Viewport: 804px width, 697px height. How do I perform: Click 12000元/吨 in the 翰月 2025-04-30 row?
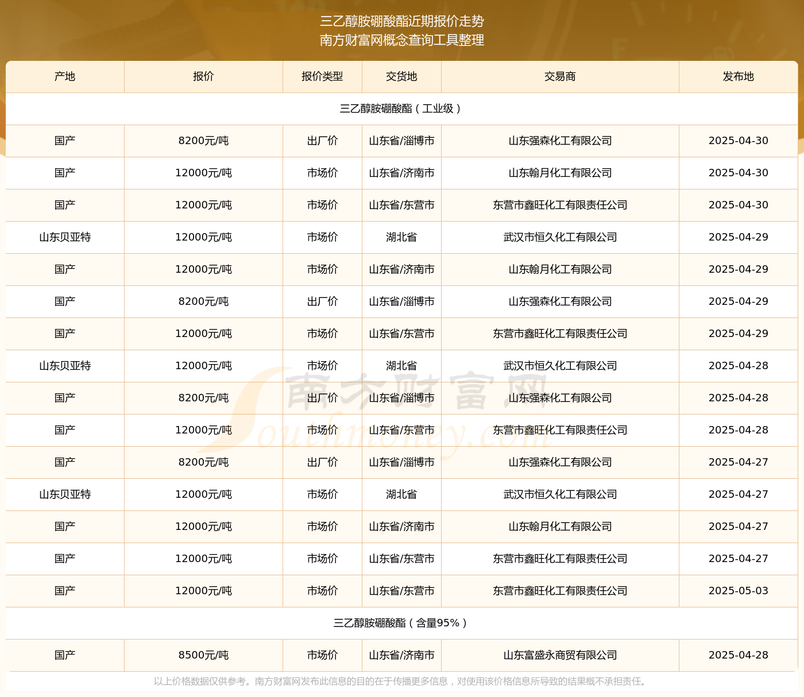click(x=203, y=173)
